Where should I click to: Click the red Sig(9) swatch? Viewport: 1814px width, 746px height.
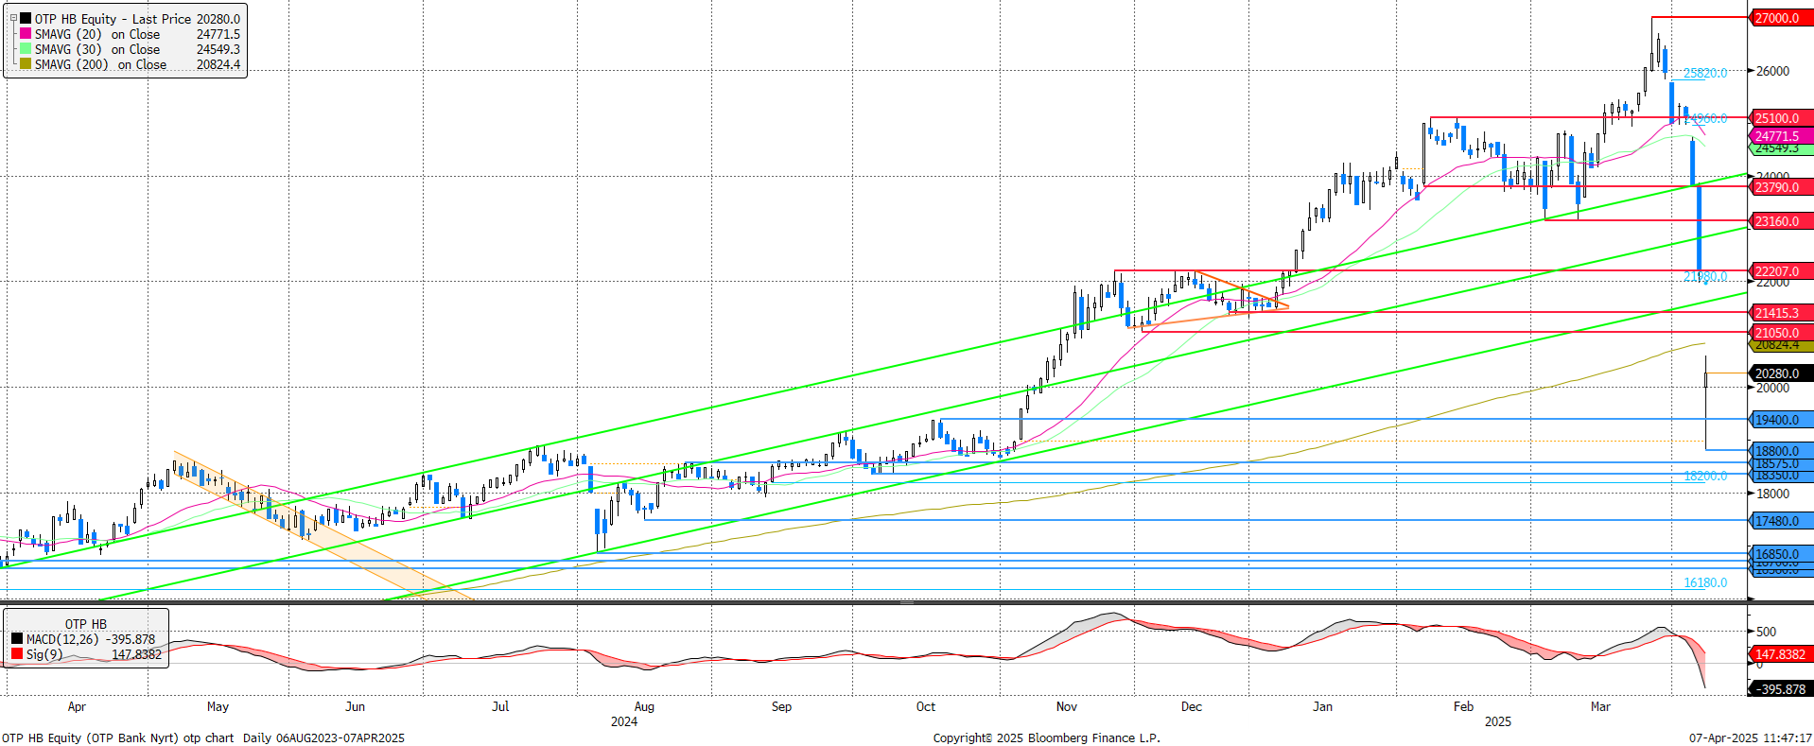point(17,654)
